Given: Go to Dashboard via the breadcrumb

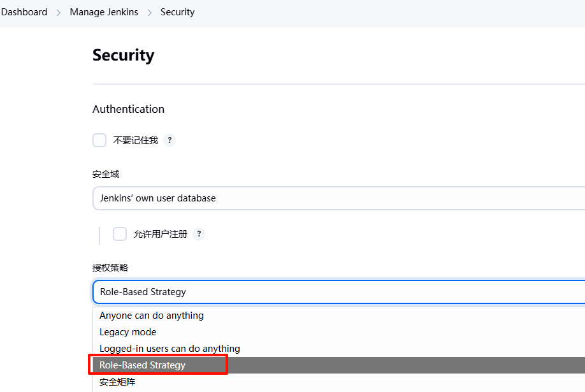Looking at the screenshot, I should point(24,12).
